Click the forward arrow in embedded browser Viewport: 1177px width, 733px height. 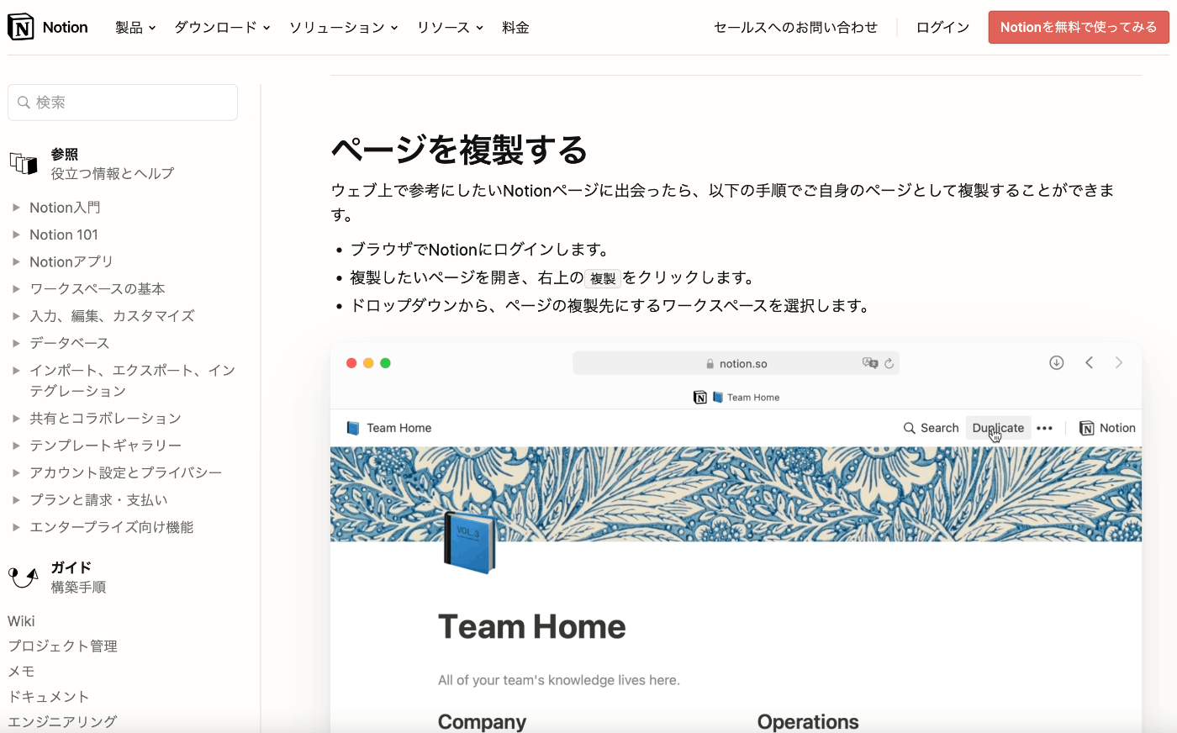coord(1119,363)
